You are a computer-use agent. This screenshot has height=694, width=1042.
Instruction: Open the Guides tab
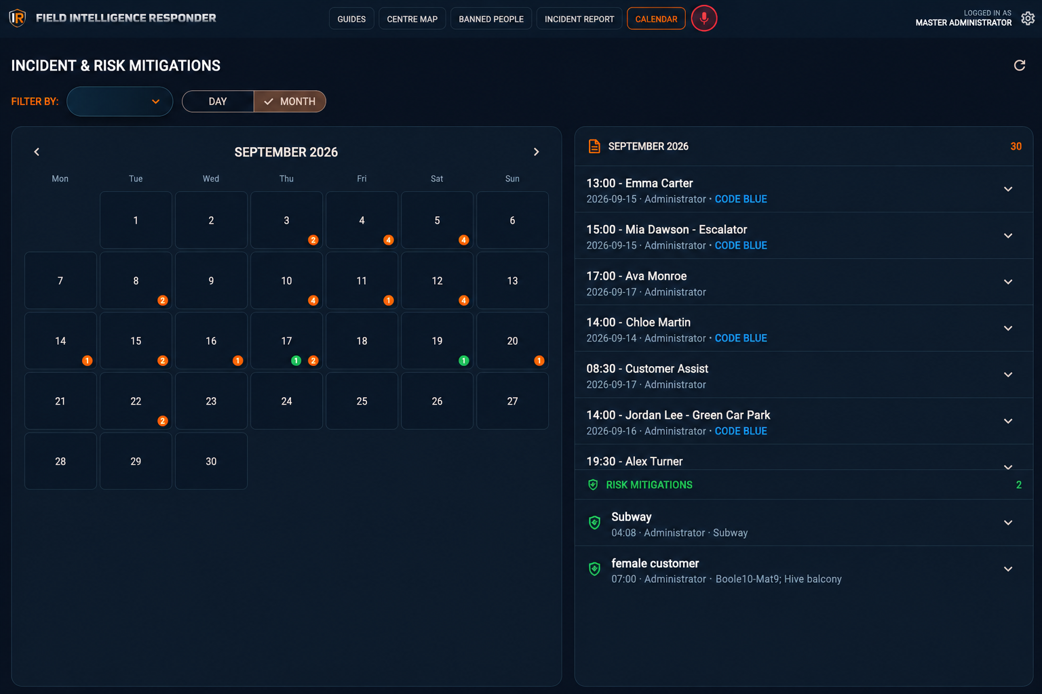tap(351, 19)
